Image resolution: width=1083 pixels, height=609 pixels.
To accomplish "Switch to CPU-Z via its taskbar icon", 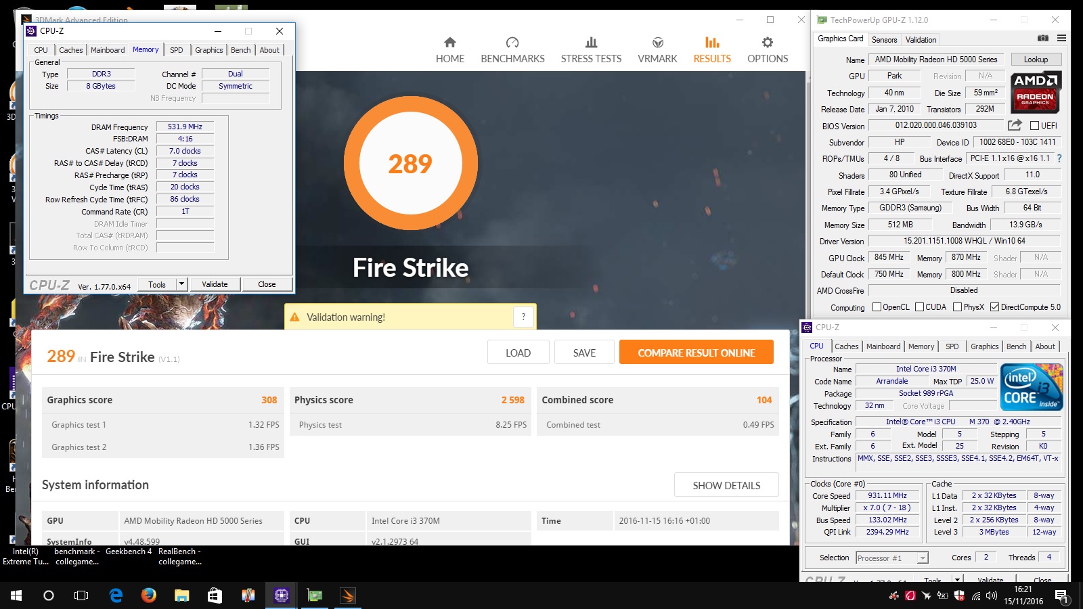I will click(x=282, y=595).
